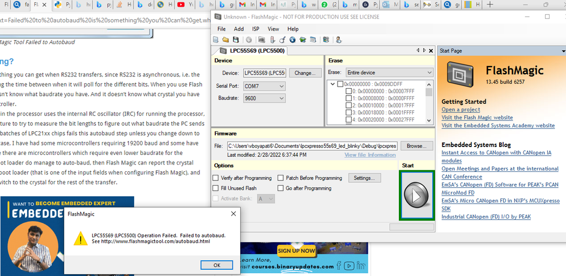Check sector 0: 0x00000000 : 0x00007FFF
The image size is (566, 276).
click(348, 91)
